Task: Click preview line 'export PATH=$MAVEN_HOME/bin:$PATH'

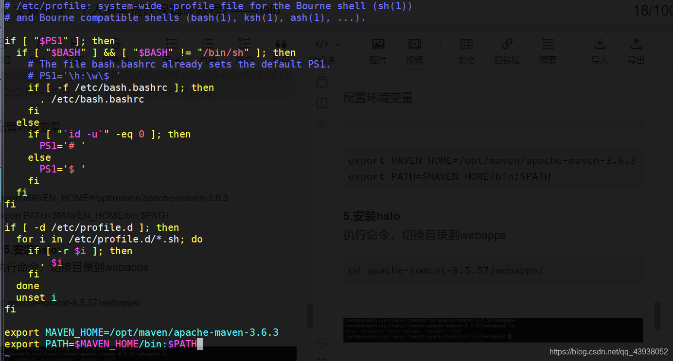Action: pyautogui.click(x=449, y=176)
